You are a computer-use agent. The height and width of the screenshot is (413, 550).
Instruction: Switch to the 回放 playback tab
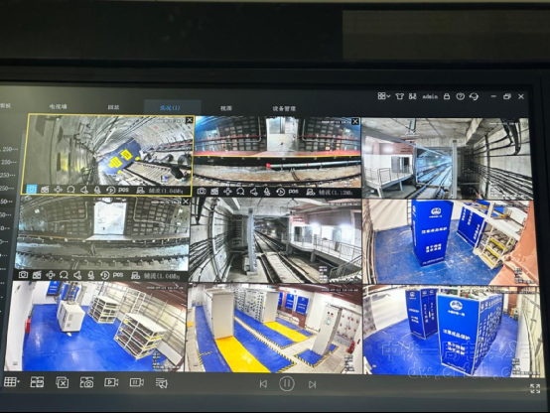click(x=113, y=107)
